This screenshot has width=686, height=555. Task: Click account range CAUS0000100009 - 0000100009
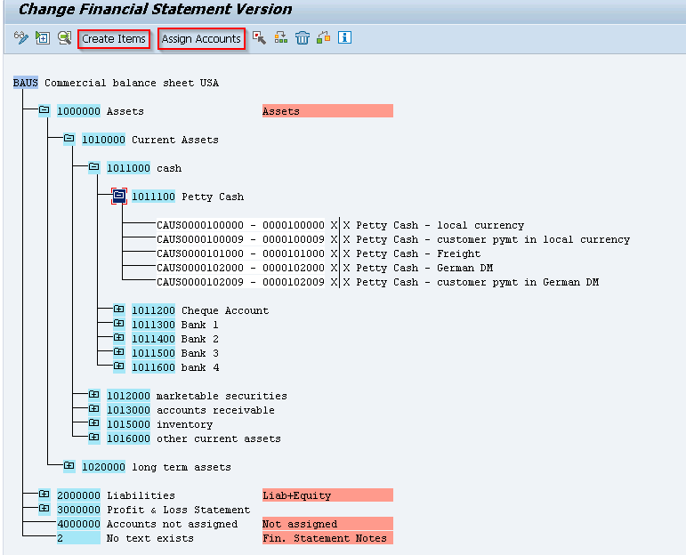point(240,239)
